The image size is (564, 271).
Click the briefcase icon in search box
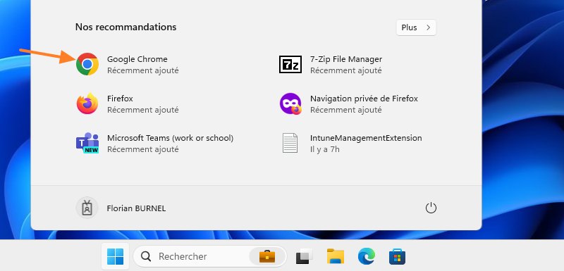(267, 256)
